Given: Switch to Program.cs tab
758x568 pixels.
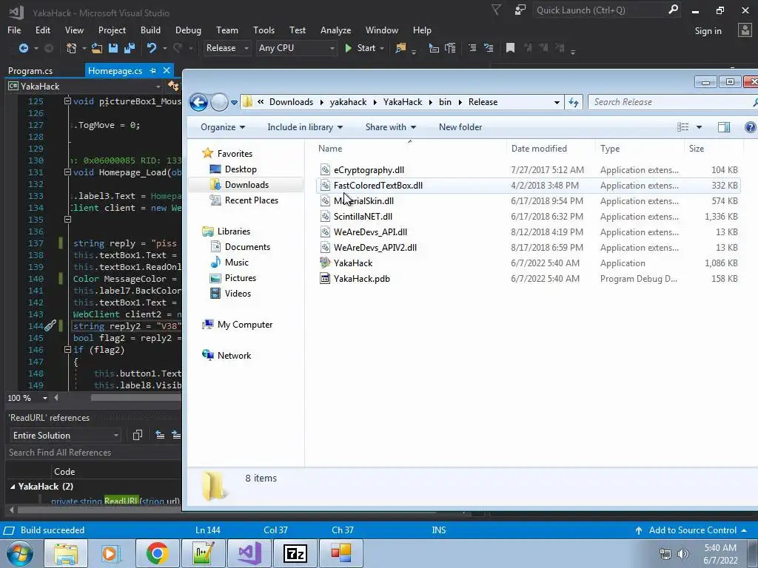Looking at the screenshot, I should 30,70.
